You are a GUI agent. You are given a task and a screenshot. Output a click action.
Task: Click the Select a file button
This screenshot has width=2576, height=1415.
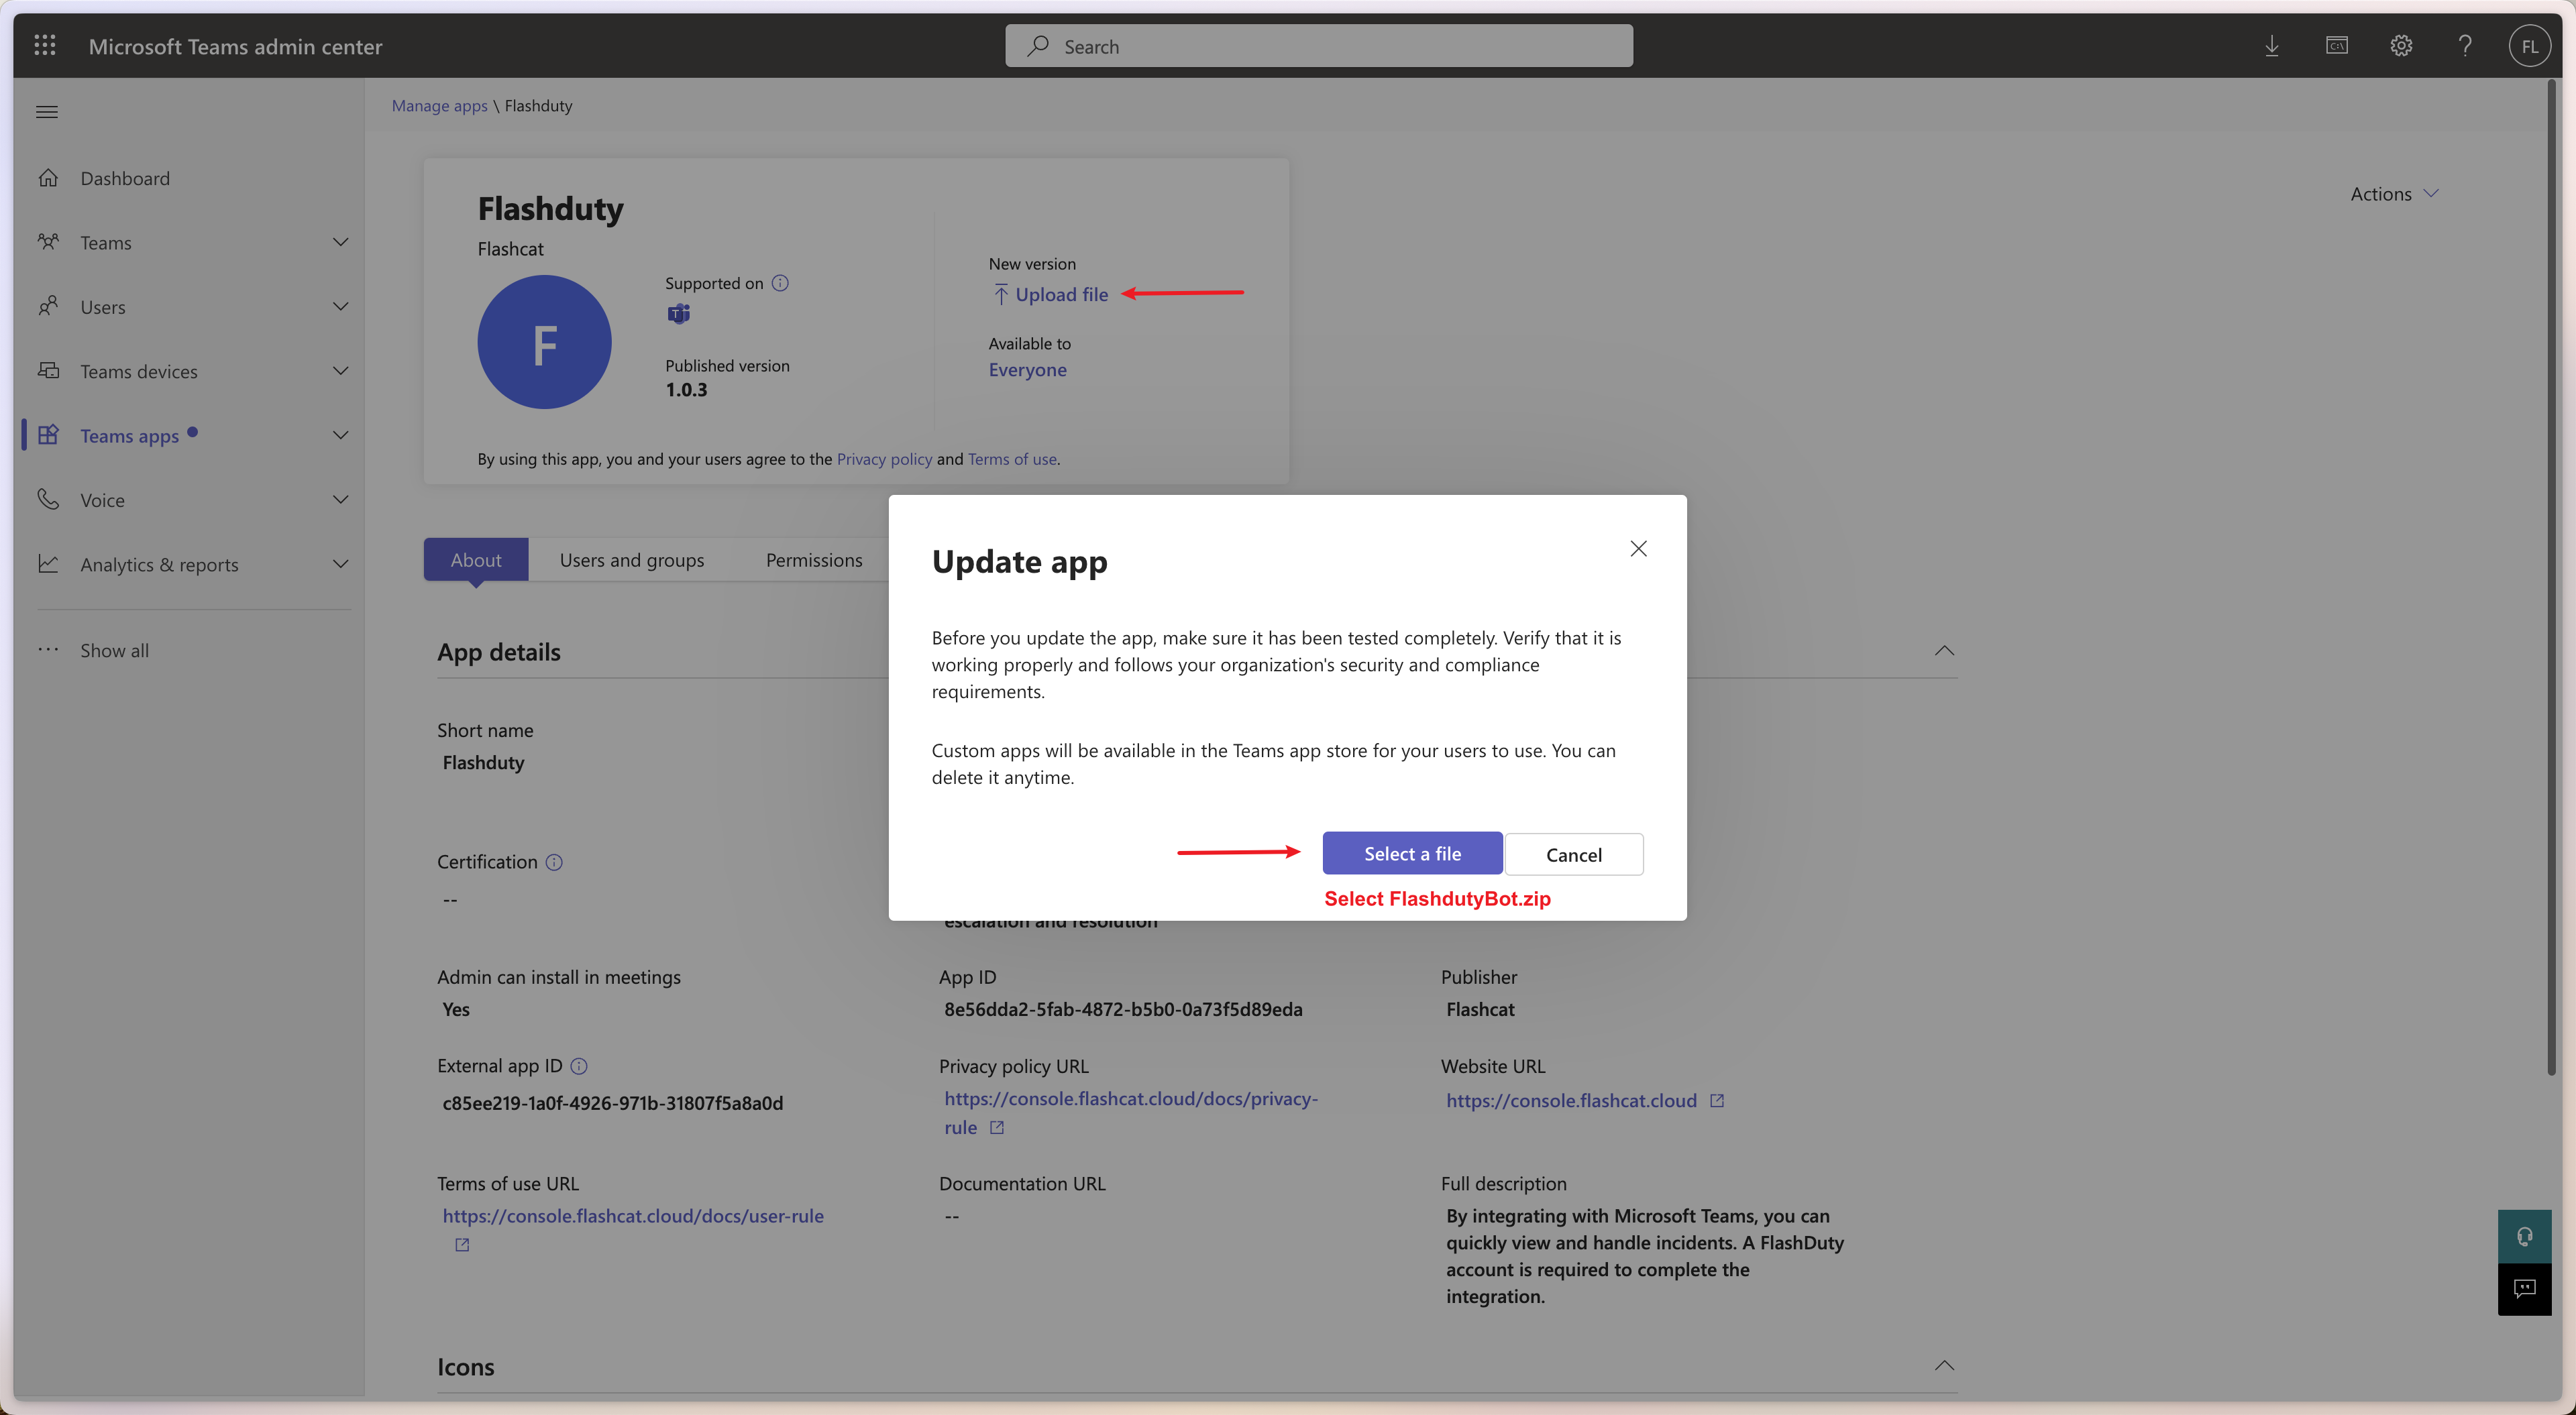pyautogui.click(x=1412, y=853)
